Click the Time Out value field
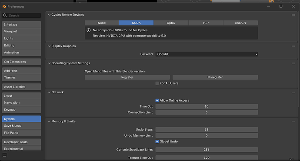This screenshot has width=300, height=161. click(207, 106)
